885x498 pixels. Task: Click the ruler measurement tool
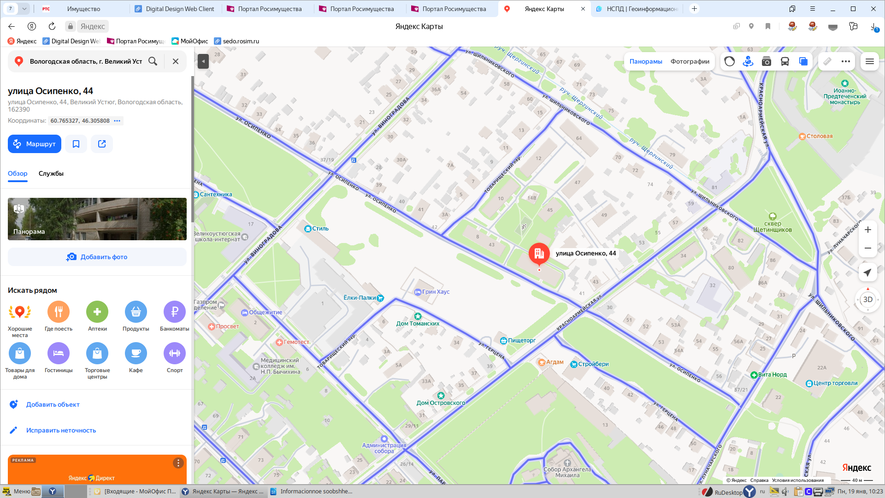pos(827,61)
